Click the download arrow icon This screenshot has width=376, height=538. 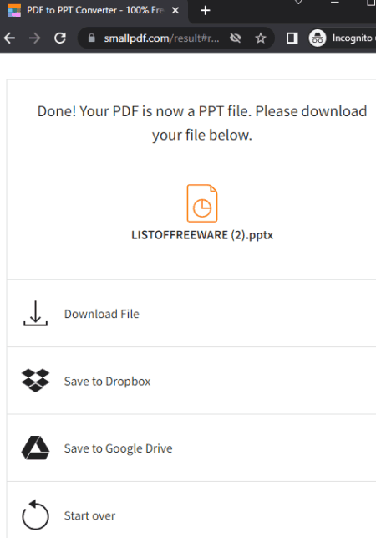35,313
